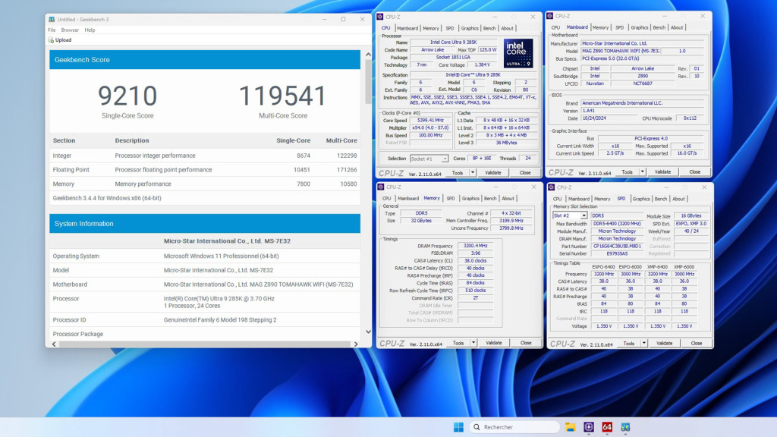The height and width of the screenshot is (437, 777).
Task: Click the Geekbench Score header
Action: (x=205, y=59)
